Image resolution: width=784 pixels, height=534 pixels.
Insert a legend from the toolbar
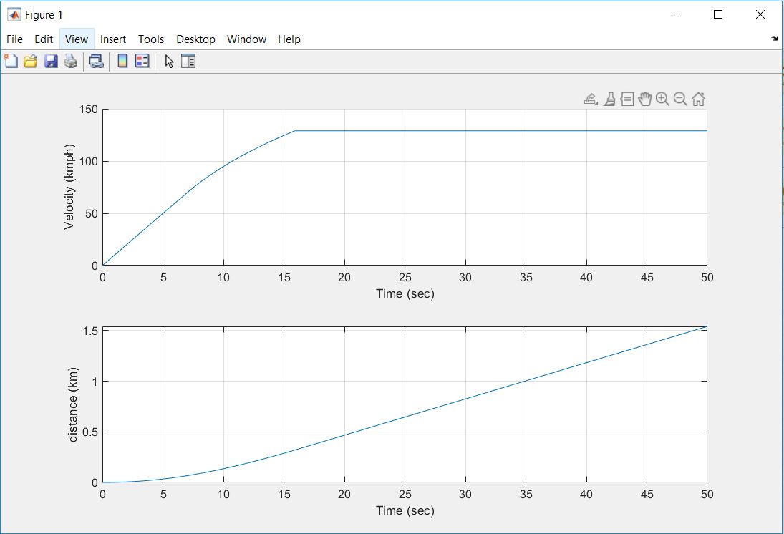pyautogui.click(x=142, y=61)
